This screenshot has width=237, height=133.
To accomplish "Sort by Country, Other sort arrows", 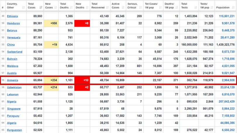I will (x=23, y=7).
